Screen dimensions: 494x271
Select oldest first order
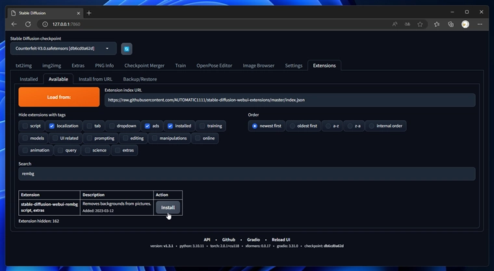click(x=292, y=126)
